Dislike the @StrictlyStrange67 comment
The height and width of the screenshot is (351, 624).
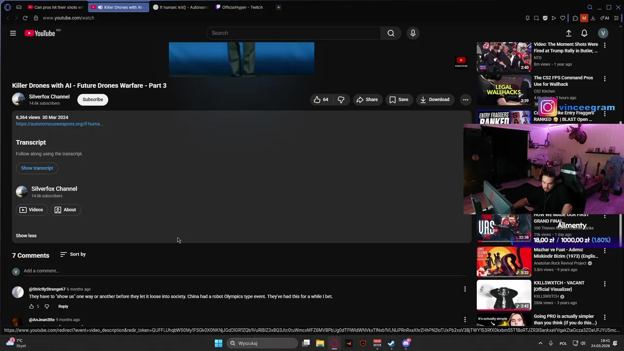(x=47, y=307)
